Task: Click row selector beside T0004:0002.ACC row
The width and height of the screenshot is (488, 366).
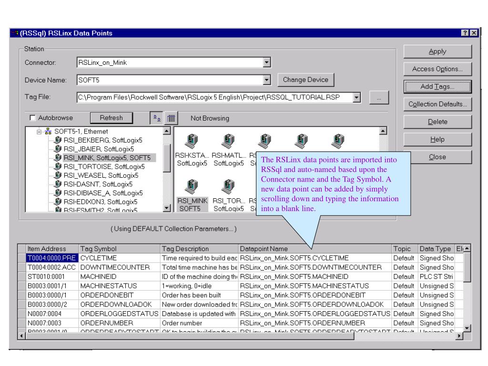Action: (22, 267)
